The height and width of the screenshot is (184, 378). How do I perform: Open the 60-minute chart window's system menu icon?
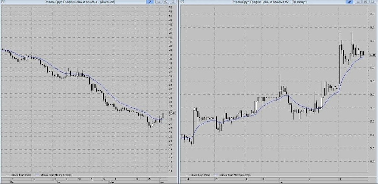coord(182,2)
